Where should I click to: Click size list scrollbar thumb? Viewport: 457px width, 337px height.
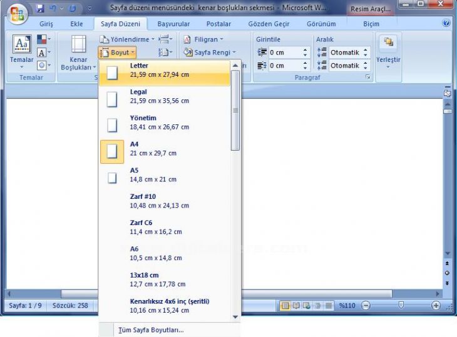click(x=235, y=111)
